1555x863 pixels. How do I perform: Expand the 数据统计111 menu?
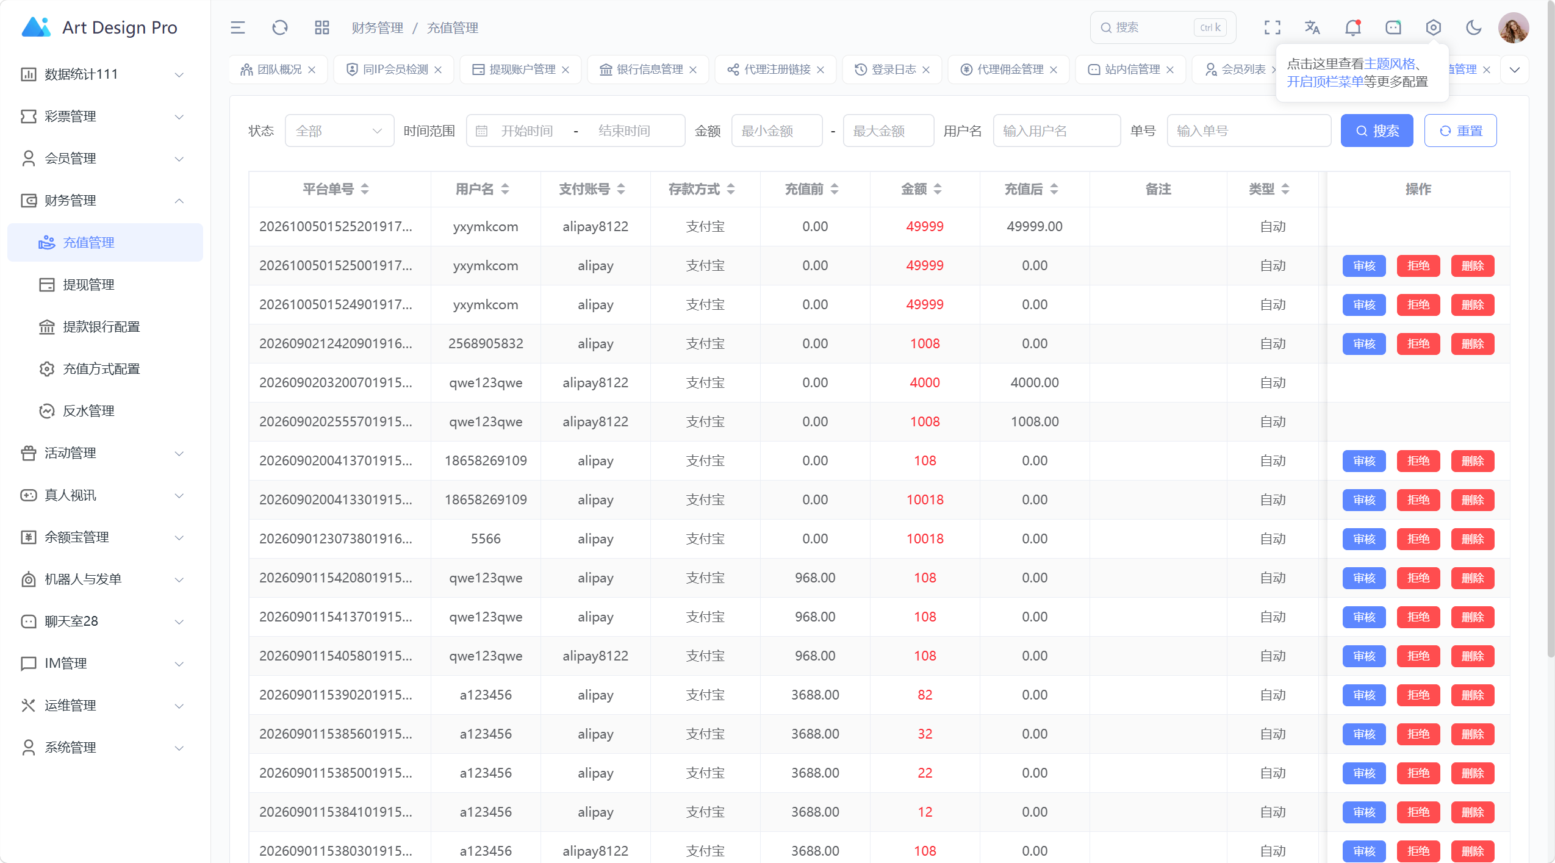click(x=104, y=74)
